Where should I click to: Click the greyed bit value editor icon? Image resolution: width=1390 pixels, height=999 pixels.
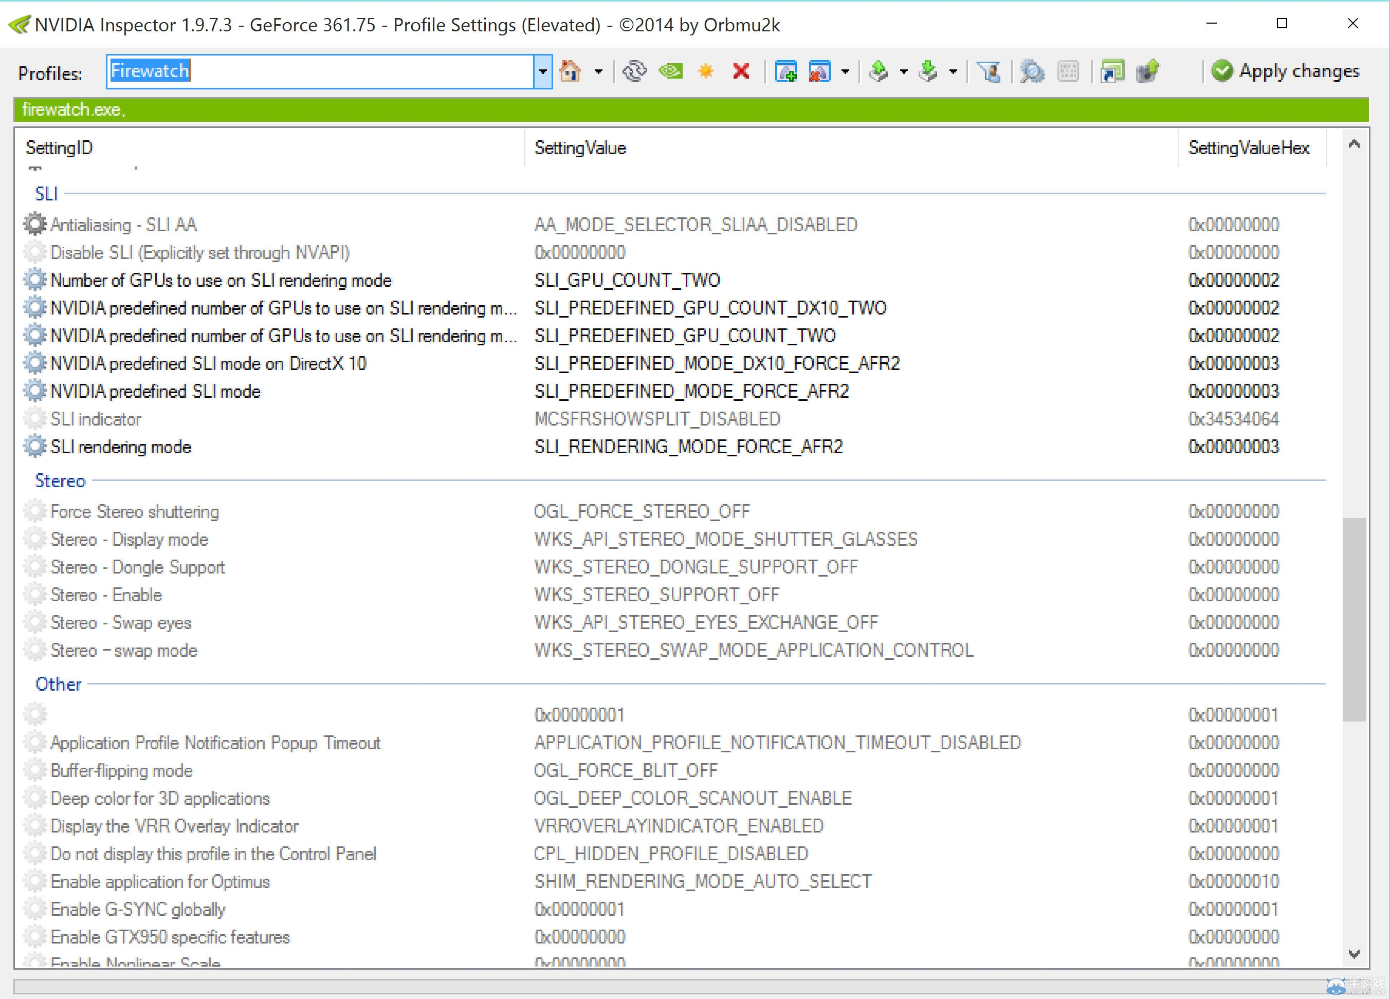coord(1068,71)
